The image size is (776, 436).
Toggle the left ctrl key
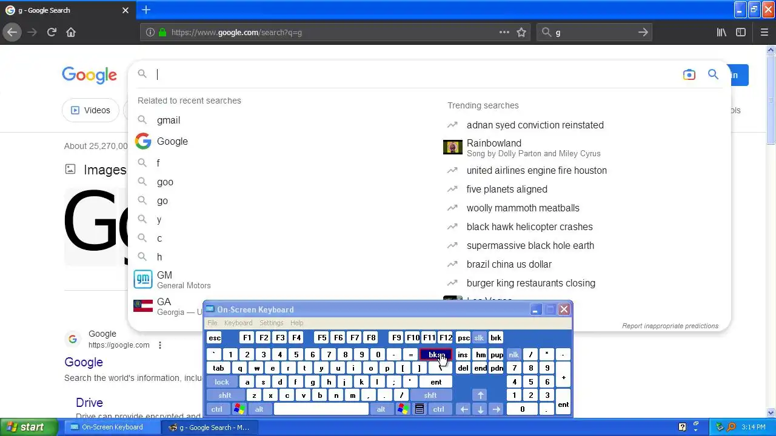tap(216, 409)
